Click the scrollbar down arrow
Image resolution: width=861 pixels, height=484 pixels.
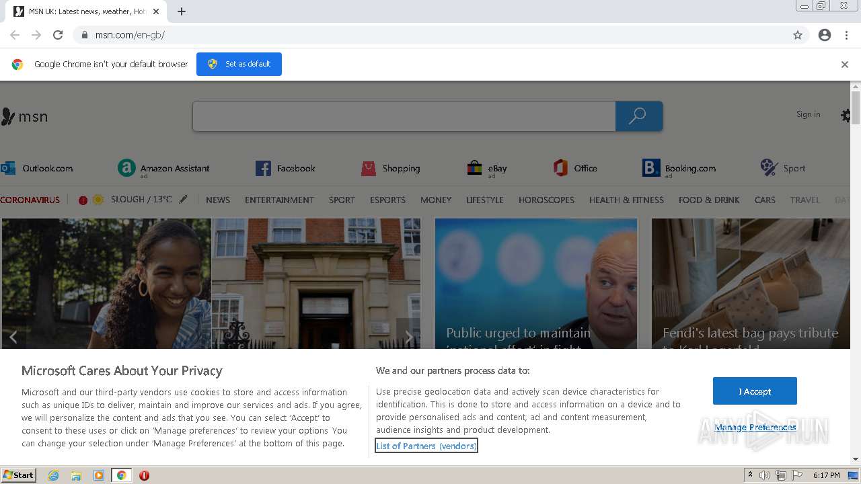pyautogui.click(x=856, y=459)
